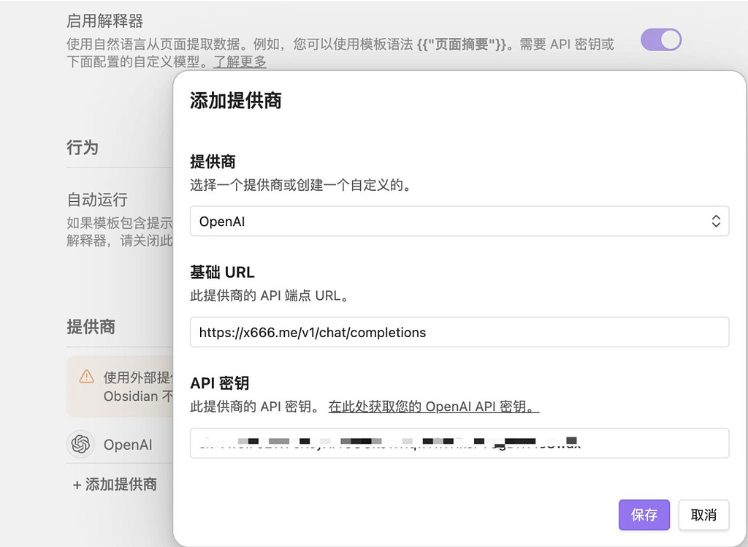Click the 添加提供商 dialog title
This screenshot has width=748, height=547.
click(236, 100)
